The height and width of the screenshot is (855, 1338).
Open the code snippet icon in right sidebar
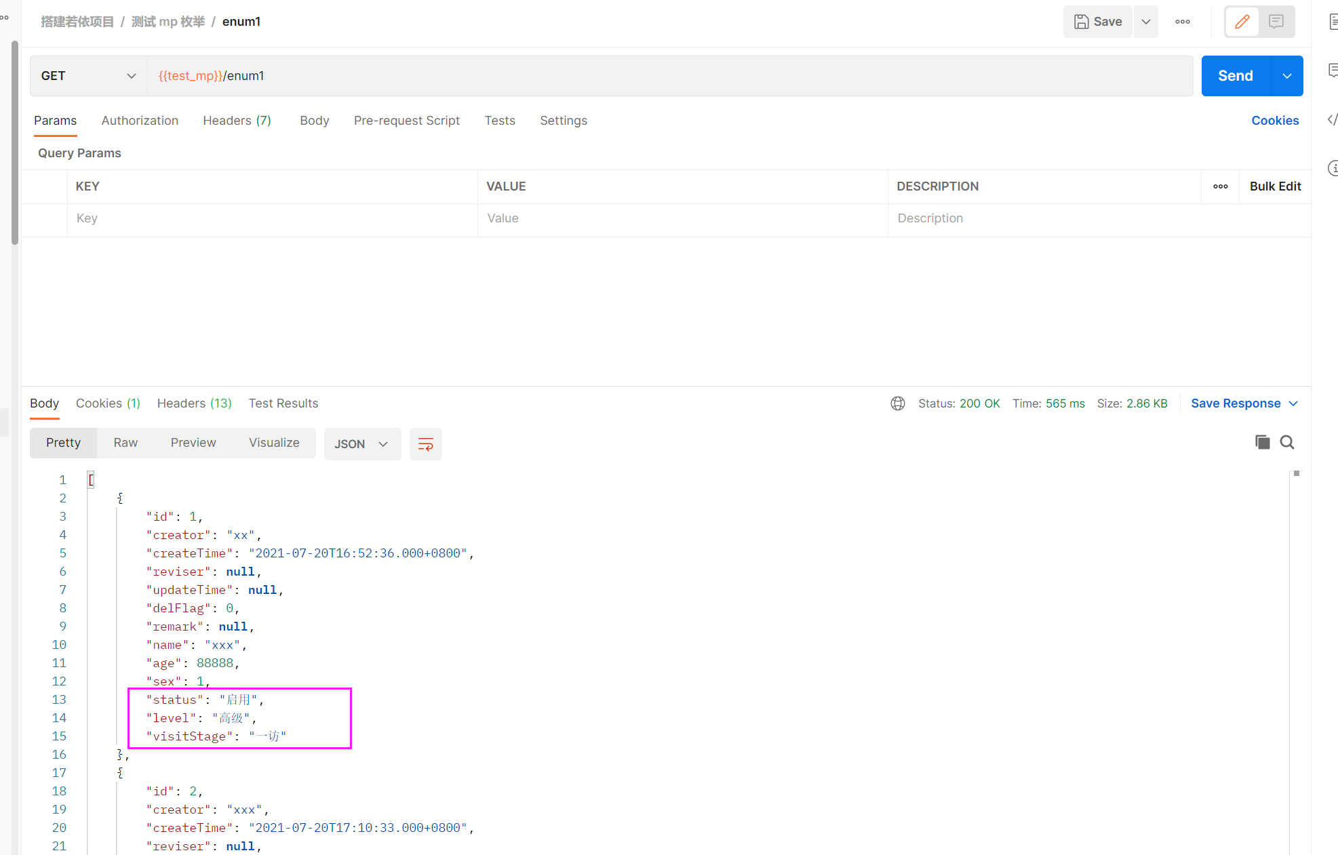pos(1333,119)
